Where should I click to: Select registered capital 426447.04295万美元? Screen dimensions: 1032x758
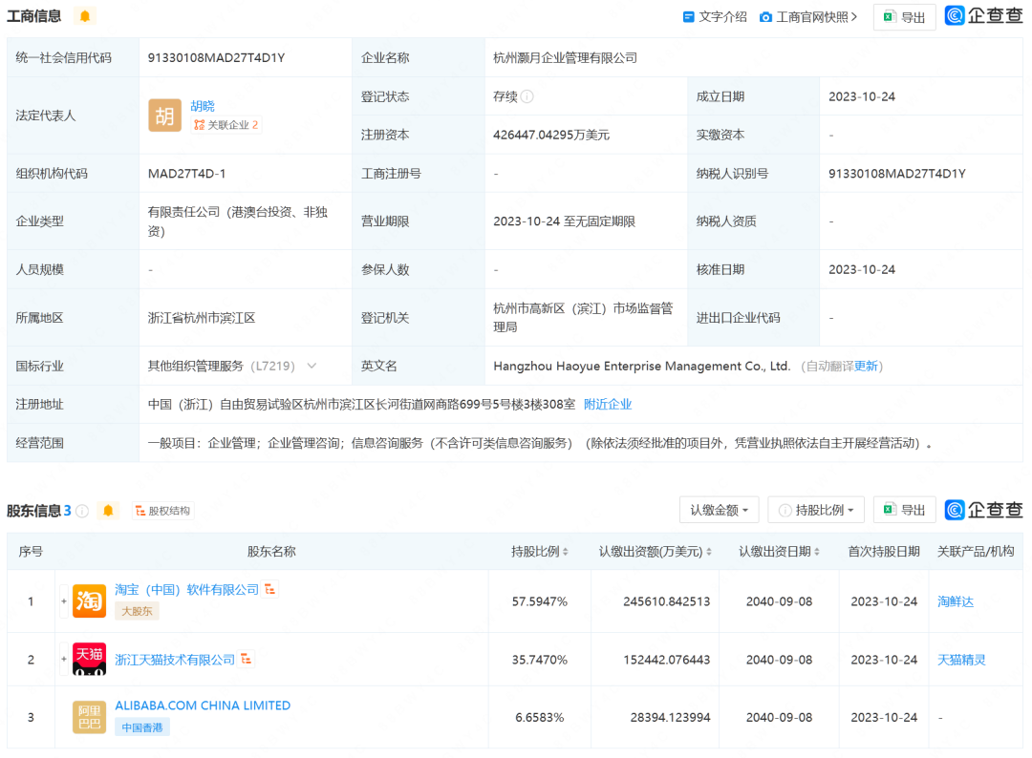551,135
